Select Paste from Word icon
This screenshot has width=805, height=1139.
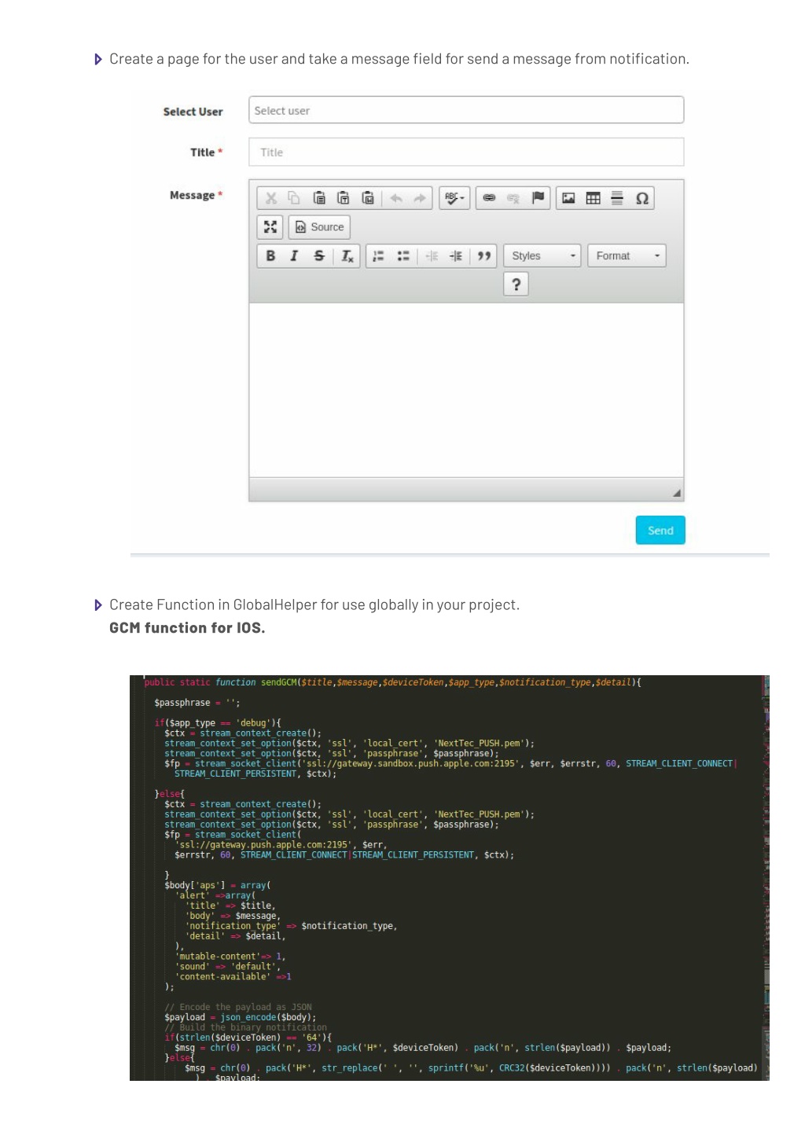[367, 198]
